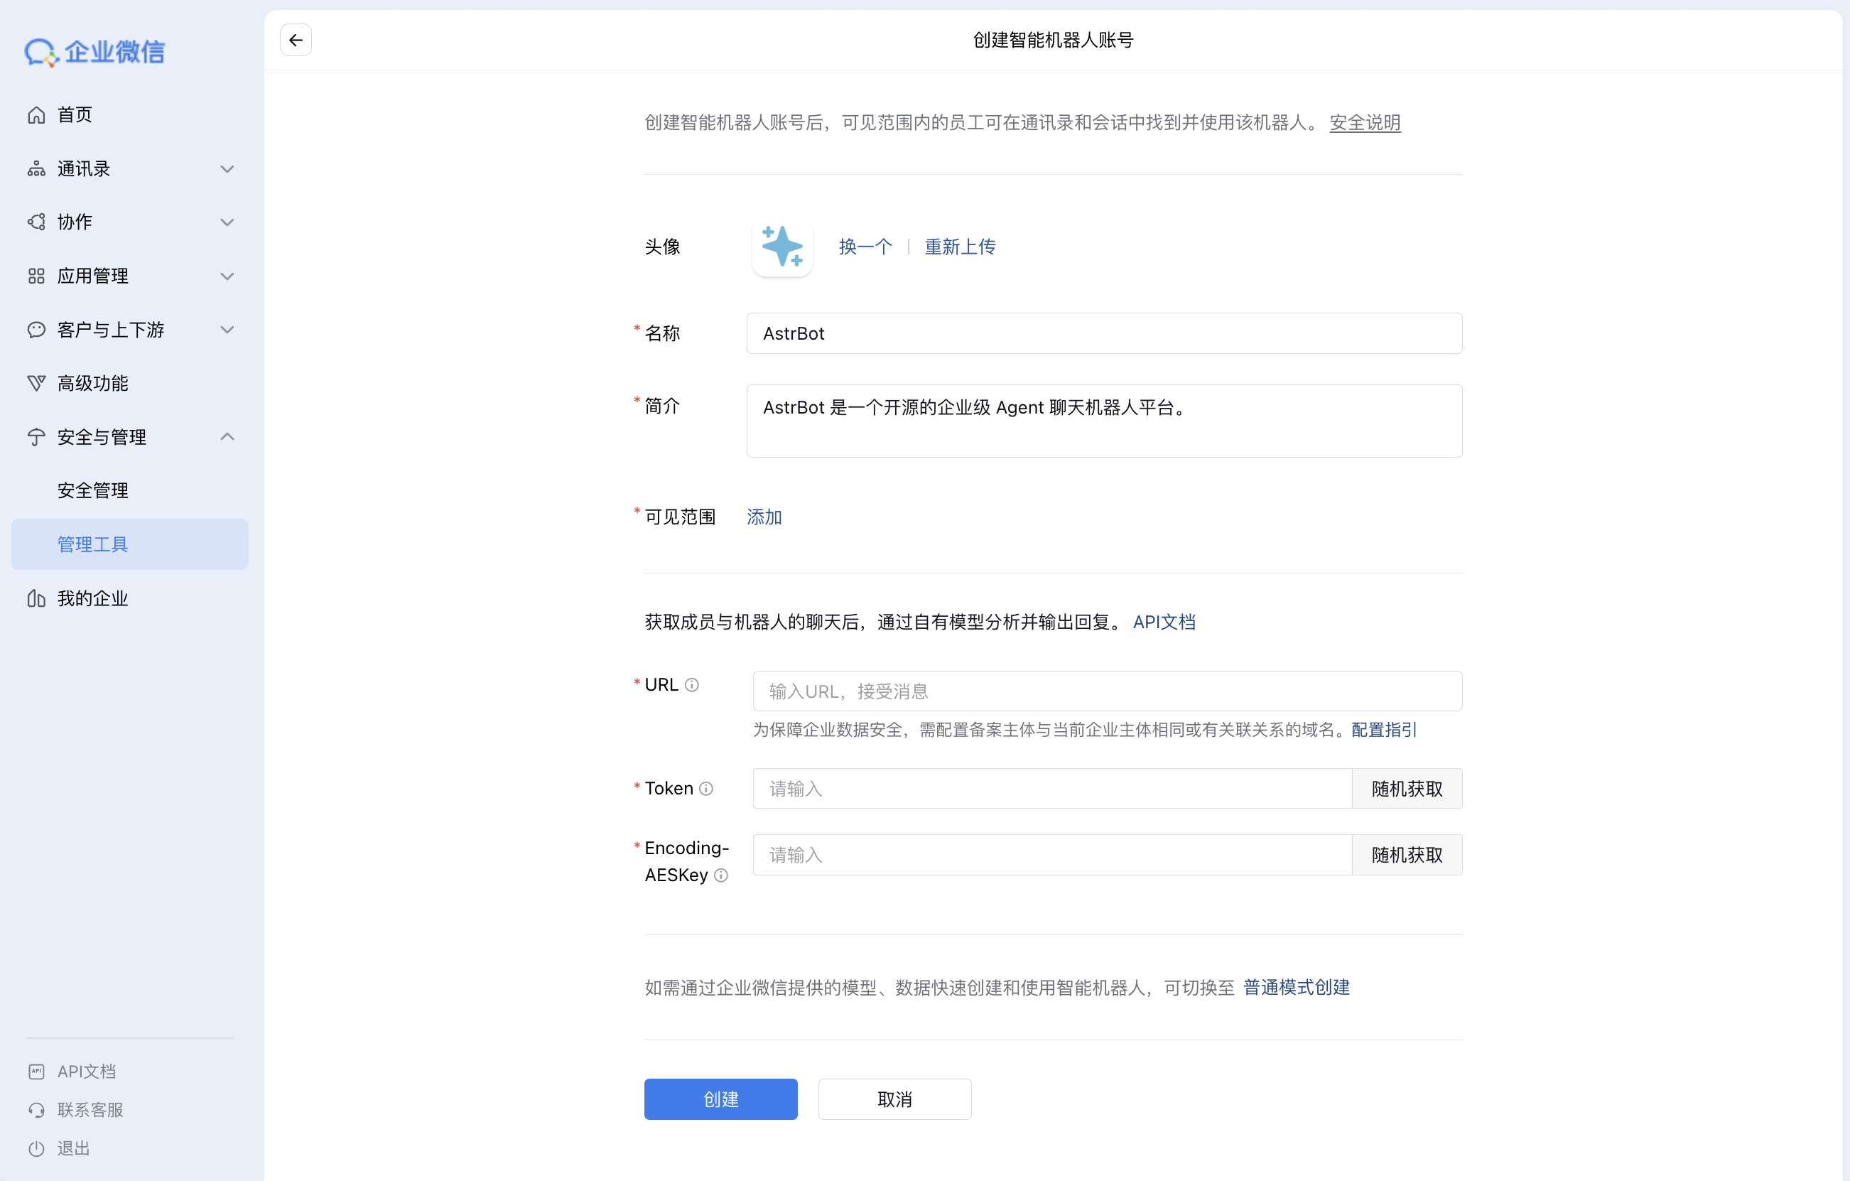Viewport: 1850px width, 1181px height.
Task: Click the 创建 button
Action: click(x=720, y=1099)
